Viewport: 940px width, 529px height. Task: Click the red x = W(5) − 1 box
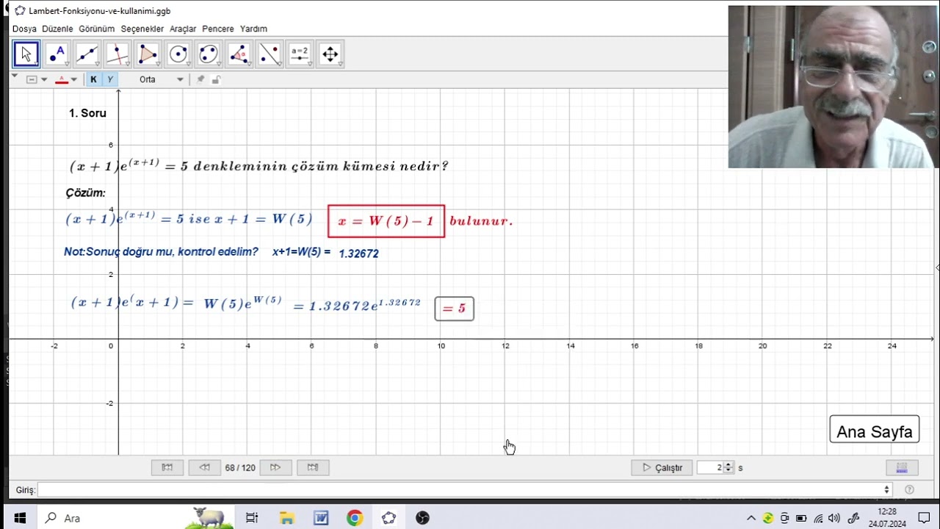click(x=386, y=221)
